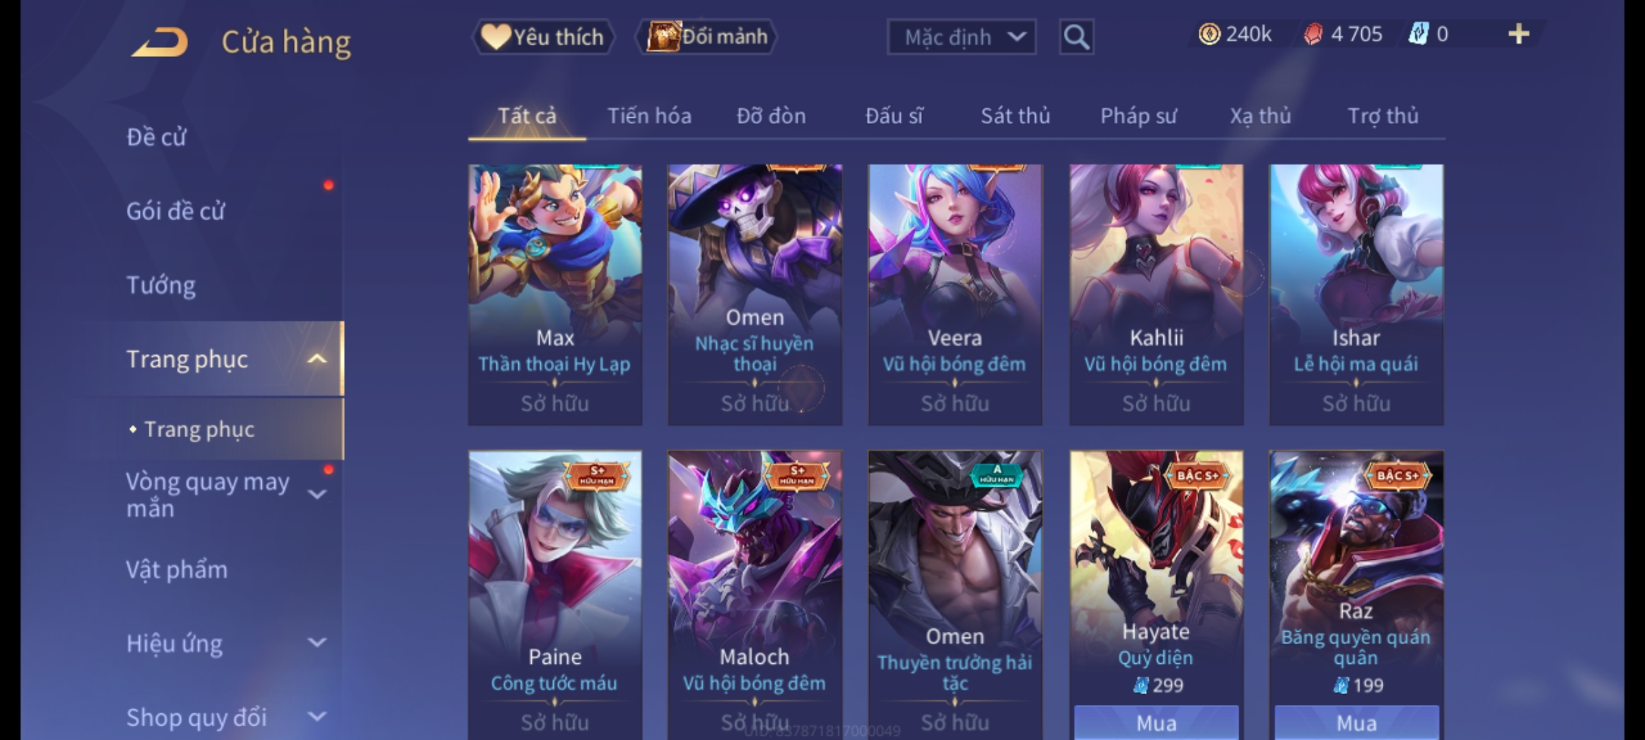Expand the Shop quy đổi section
The height and width of the screenshot is (740, 1645).
coord(317,717)
